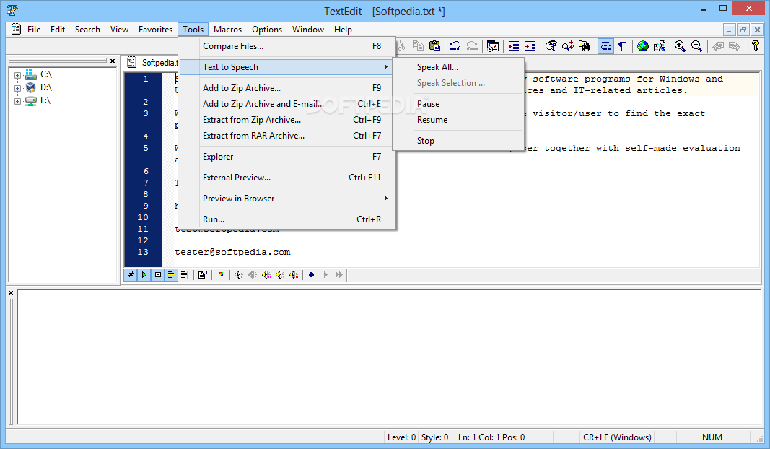Open the Options menu
Viewport: 770px width, 449px height.
[267, 30]
